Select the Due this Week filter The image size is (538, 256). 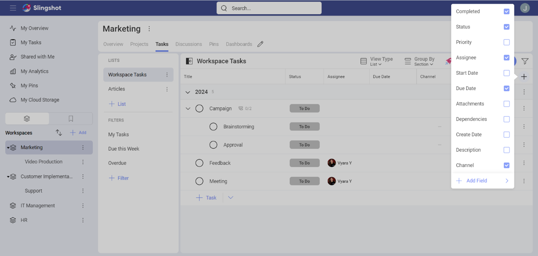[124, 149]
